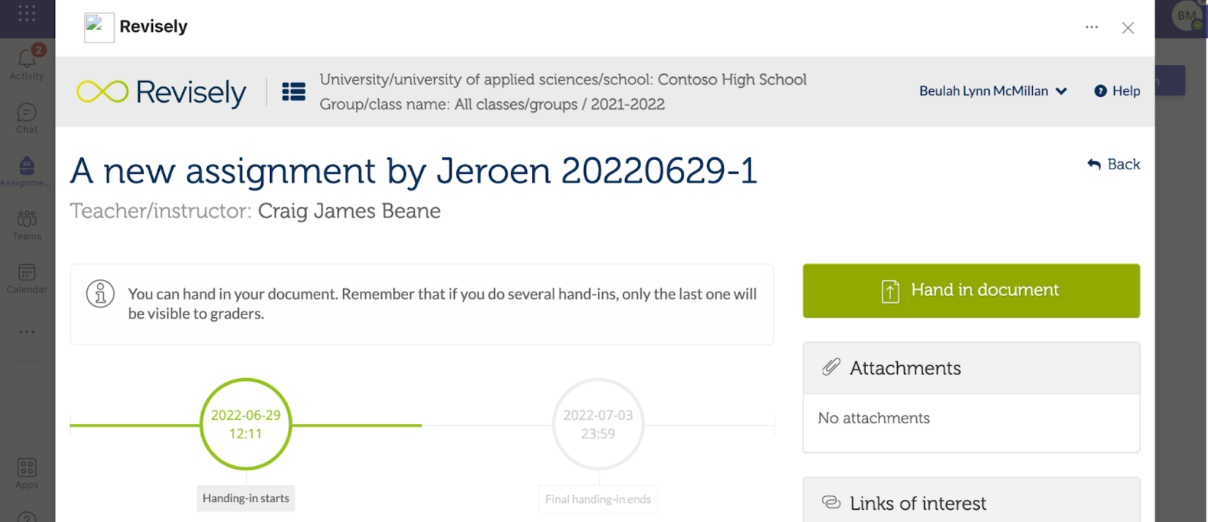The image size is (1208, 522).
Task: Select the Links of interest panel header
Action: point(971,503)
